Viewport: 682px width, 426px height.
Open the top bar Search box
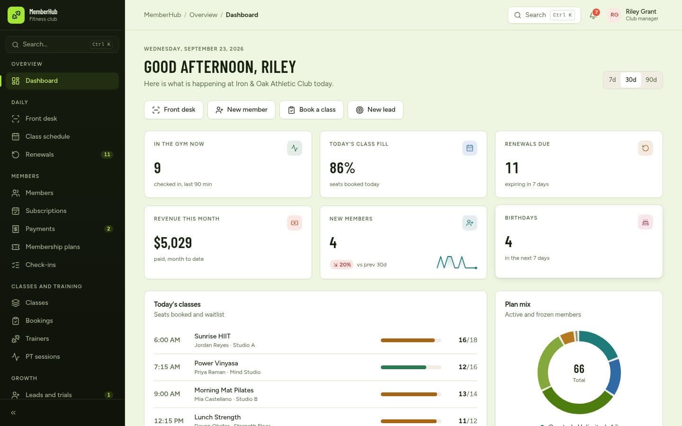544,15
